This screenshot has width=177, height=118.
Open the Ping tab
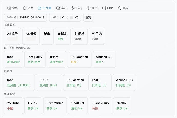click(77, 8)
